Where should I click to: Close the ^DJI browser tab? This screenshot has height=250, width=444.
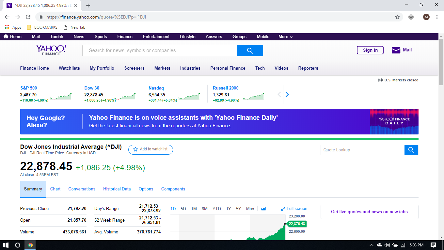(76, 6)
